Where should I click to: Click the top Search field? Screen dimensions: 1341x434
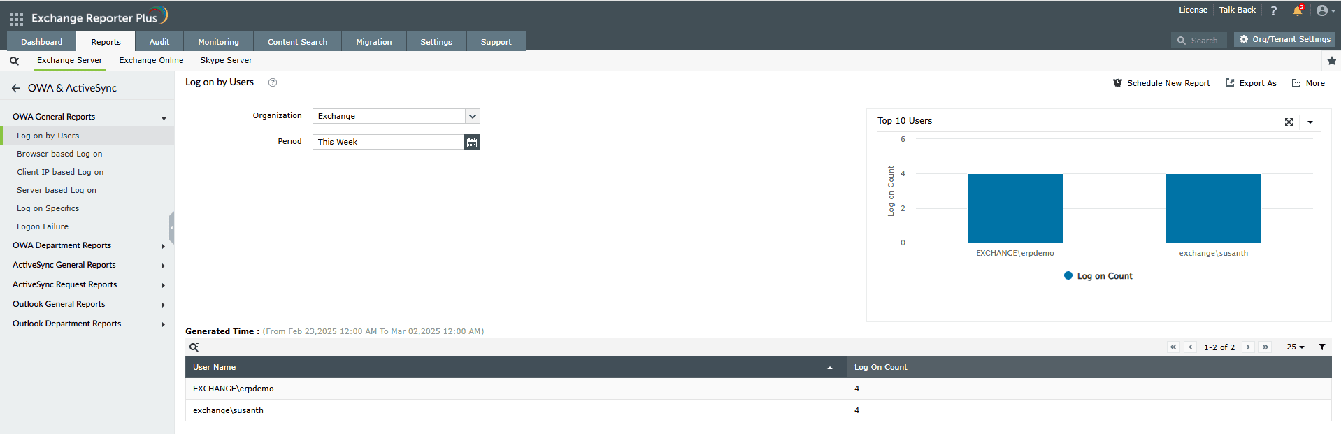click(1198, 41)
